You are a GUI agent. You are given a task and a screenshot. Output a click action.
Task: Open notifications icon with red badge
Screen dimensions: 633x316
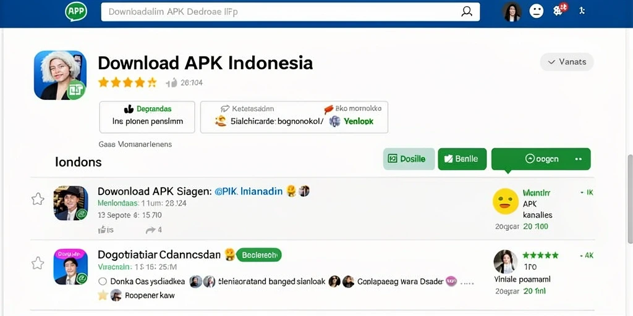click(x=559, y=9)
